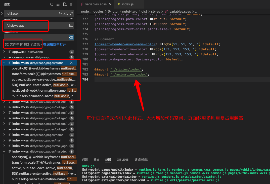The width and height of the screenshot is (270, 184).
Task: Close the variables.scss tab
Action: point(110,4)
